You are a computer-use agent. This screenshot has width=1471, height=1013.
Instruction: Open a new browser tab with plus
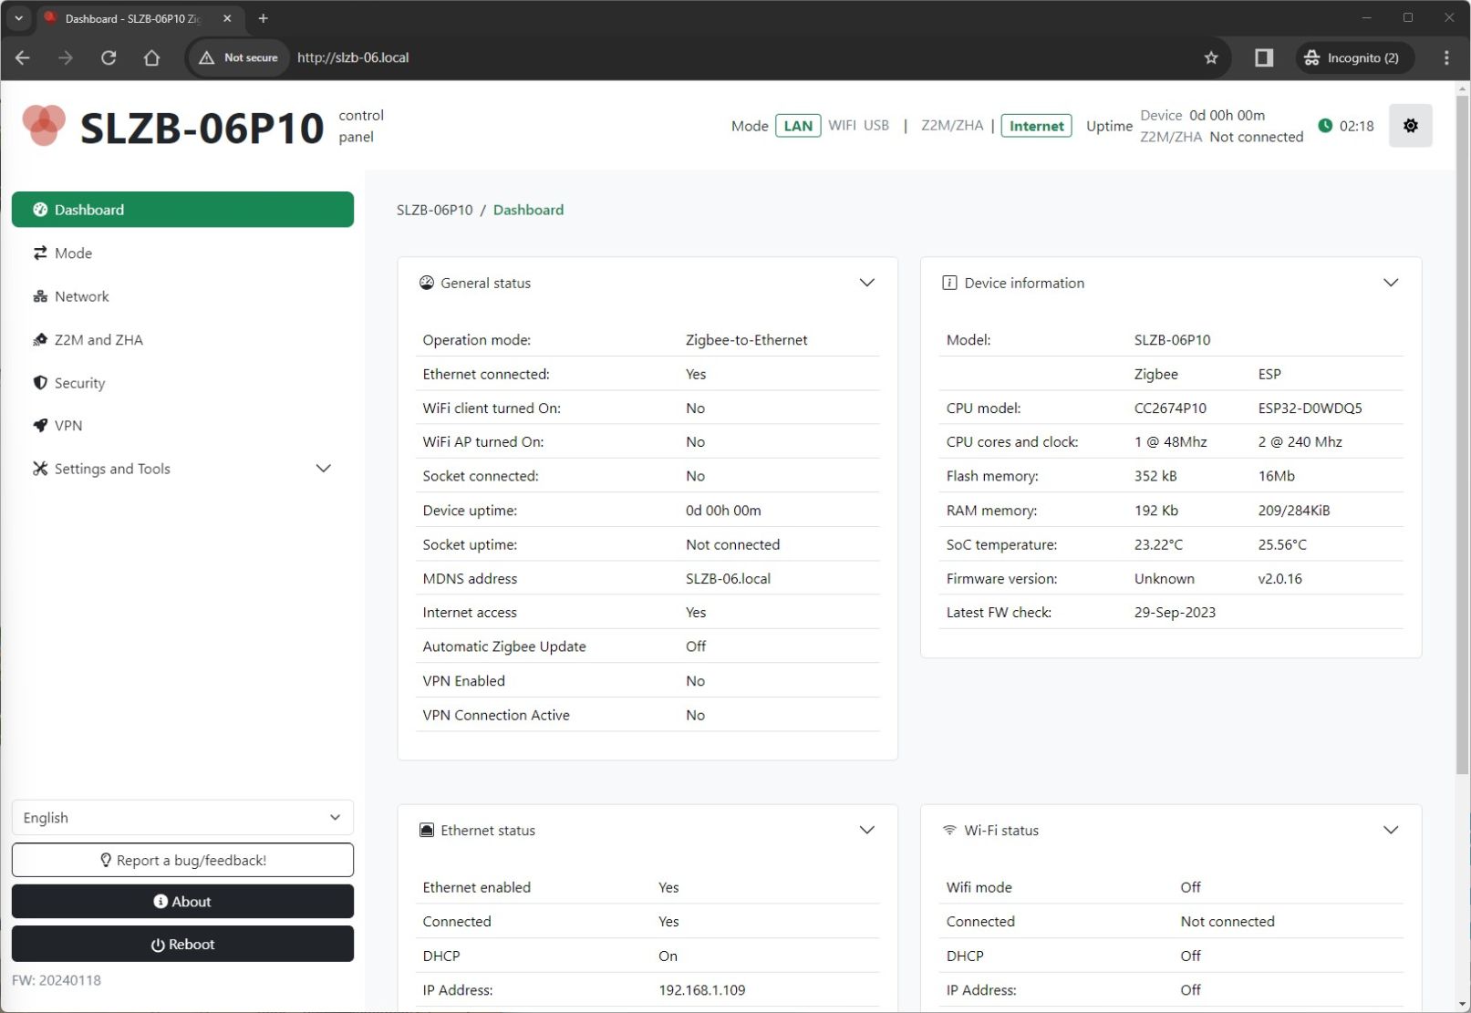(x=263, y=18)
